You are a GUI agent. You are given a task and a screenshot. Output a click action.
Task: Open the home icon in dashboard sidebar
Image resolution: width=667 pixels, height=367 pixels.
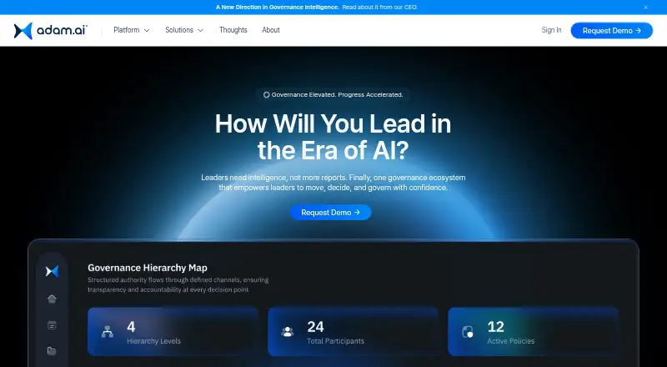click(x=52, y=299)
